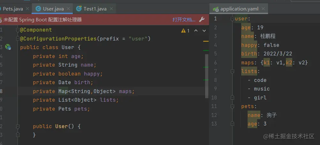
Task: Collapse the User() constructor fold marker
Action: click(x=18, y=127)
